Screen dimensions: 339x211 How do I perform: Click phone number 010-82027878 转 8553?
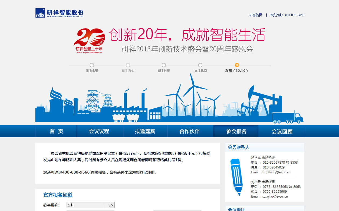pos(280,163)
